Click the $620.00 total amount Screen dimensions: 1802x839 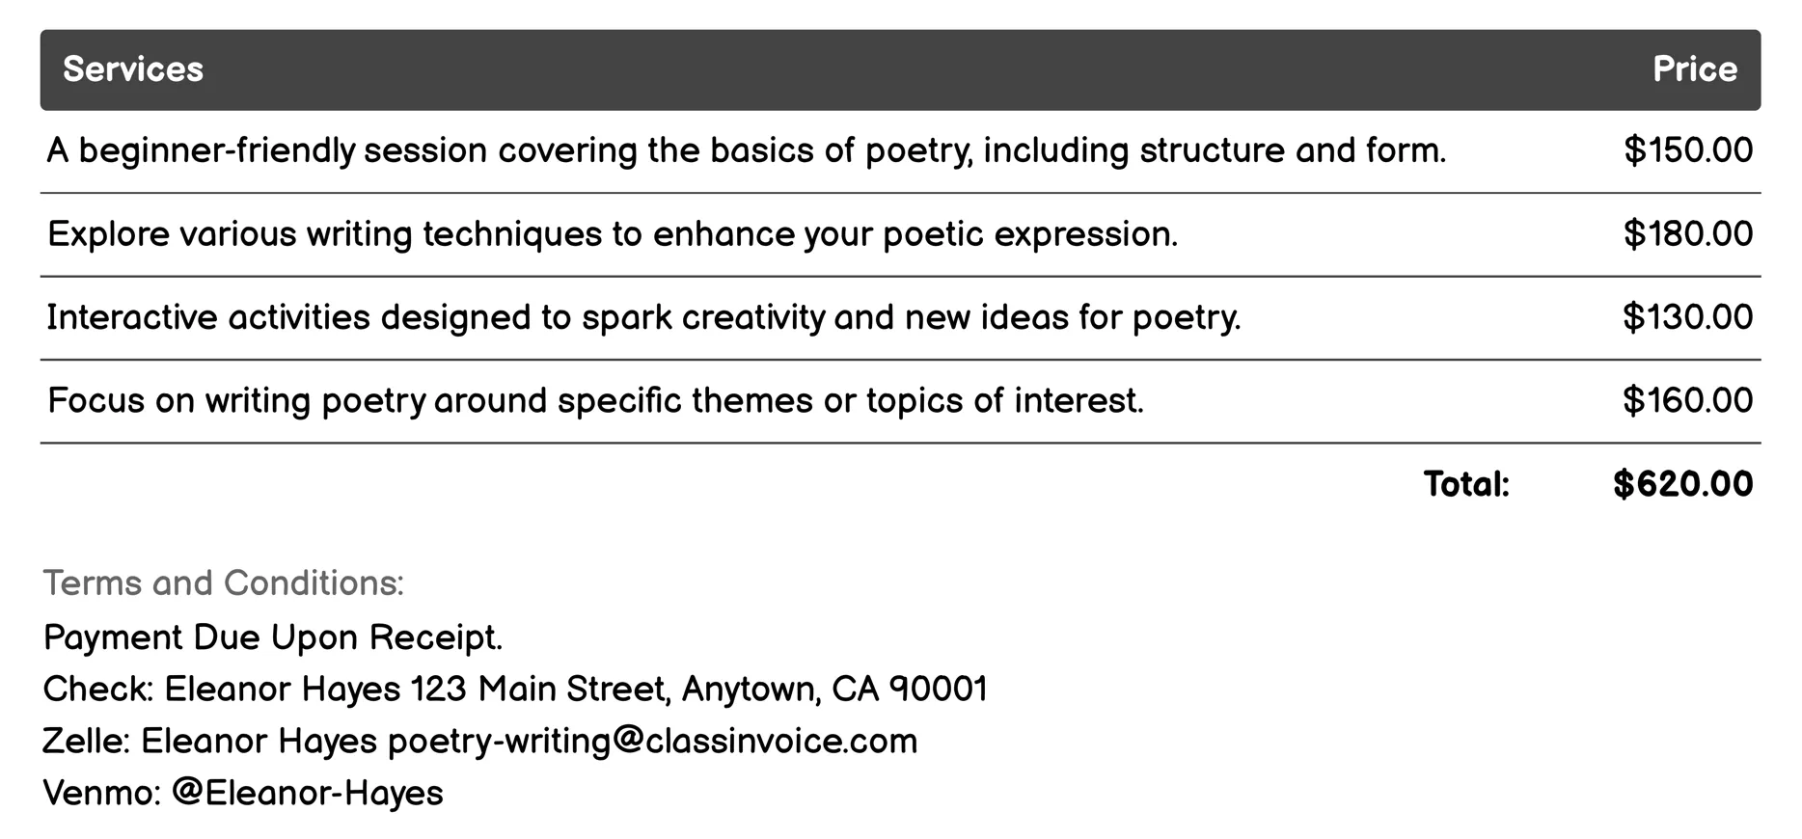pyautogui.click(x=1682, y=484)
